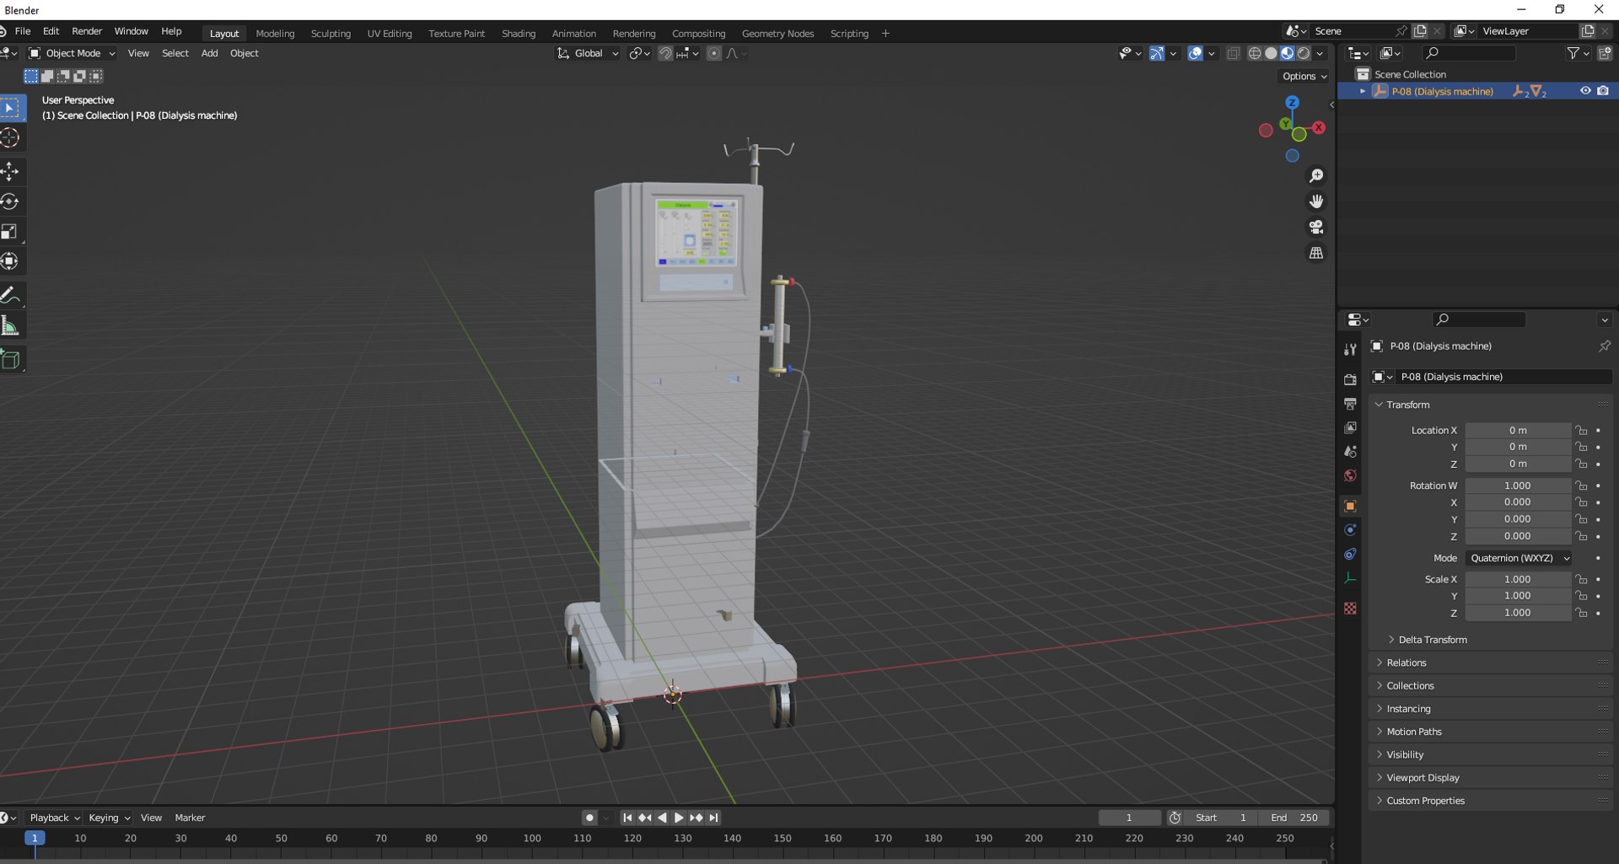Select the Annotate tool
The width and height of the screenshot is (1619, 864).
tap(10, 295)
